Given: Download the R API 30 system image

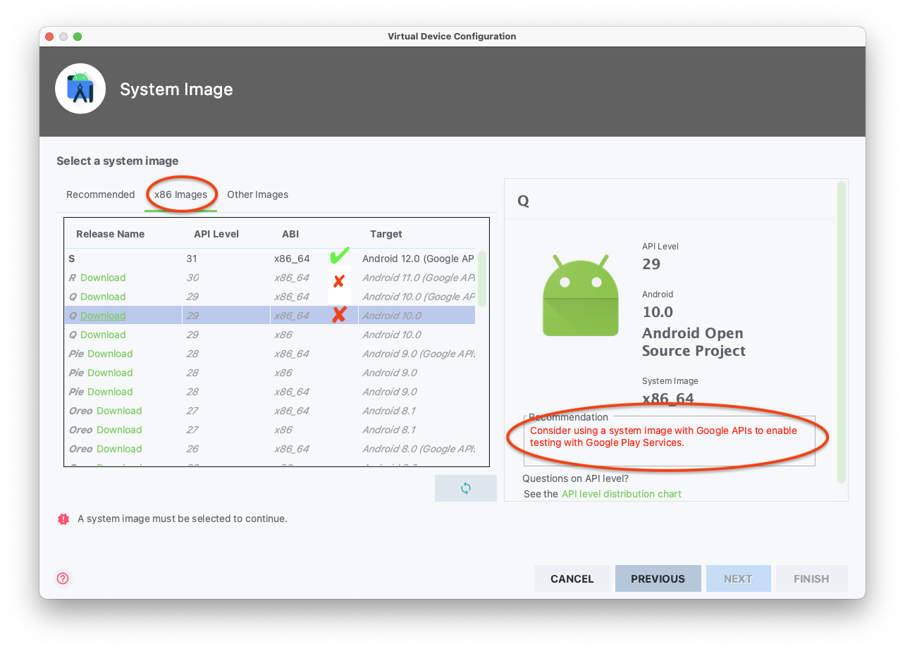Looking at the screenshot, I should click(103, 278).
